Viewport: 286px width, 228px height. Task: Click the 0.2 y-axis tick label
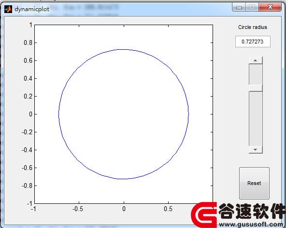[28, 96]
